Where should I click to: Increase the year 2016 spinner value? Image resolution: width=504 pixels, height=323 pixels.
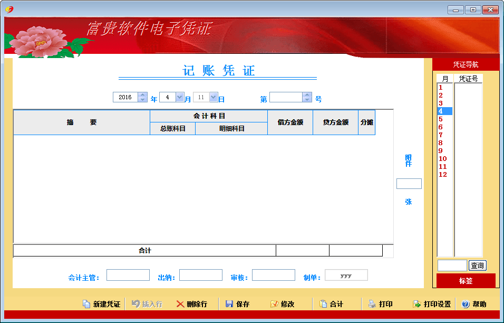(x=142, y=95)
